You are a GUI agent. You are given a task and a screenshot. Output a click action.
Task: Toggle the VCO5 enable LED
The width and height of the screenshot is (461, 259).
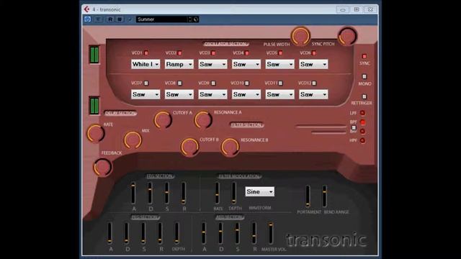pyautogui.click(x=280, y=53)
